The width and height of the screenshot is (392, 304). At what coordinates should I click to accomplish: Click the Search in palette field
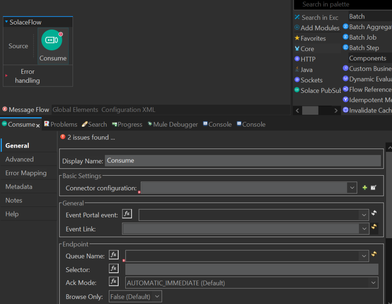pyautogui.click(x=343, y=5)
